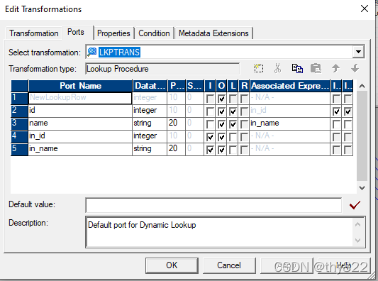The width and height of the screenshot is (378, 281).
Task: Toggle last column checkbox in id row
Action: click(348, 111)
